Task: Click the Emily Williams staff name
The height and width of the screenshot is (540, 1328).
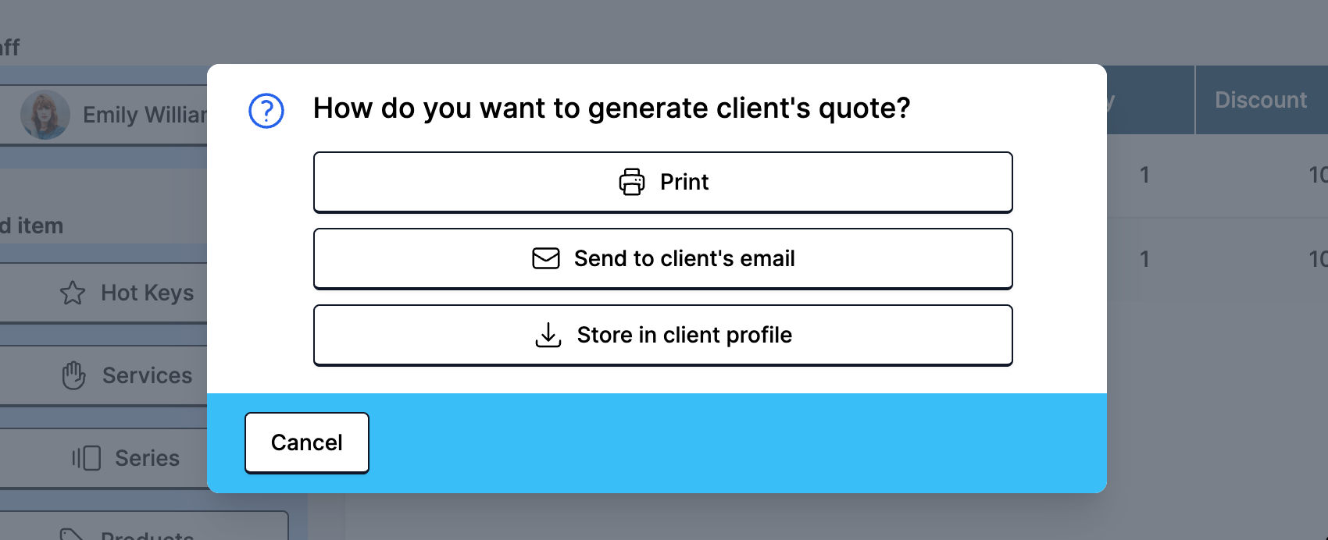Action: pos(145,115)
